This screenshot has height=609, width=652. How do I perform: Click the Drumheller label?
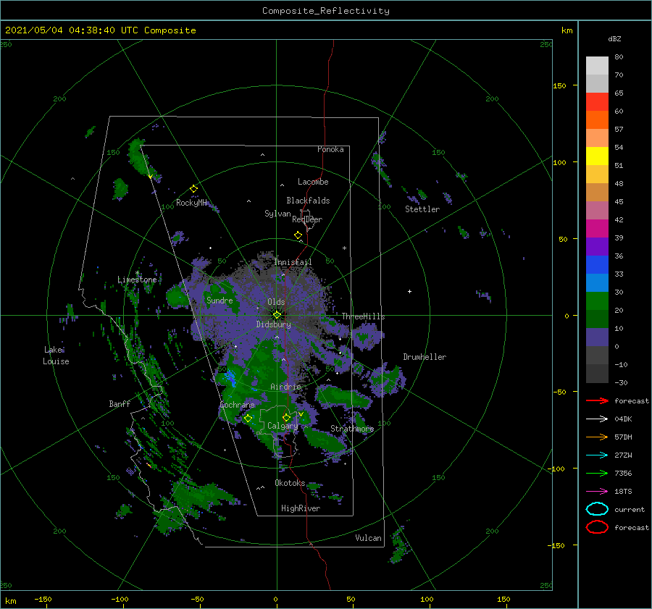click(425, 357)
